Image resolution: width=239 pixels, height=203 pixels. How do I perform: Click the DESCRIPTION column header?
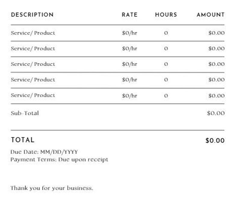32,15
